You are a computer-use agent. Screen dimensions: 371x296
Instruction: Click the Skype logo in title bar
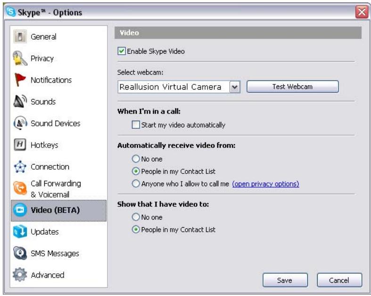(11, 12)
